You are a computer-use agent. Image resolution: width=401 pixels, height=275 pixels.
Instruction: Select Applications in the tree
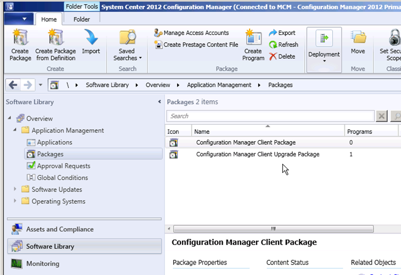point(54,142)
